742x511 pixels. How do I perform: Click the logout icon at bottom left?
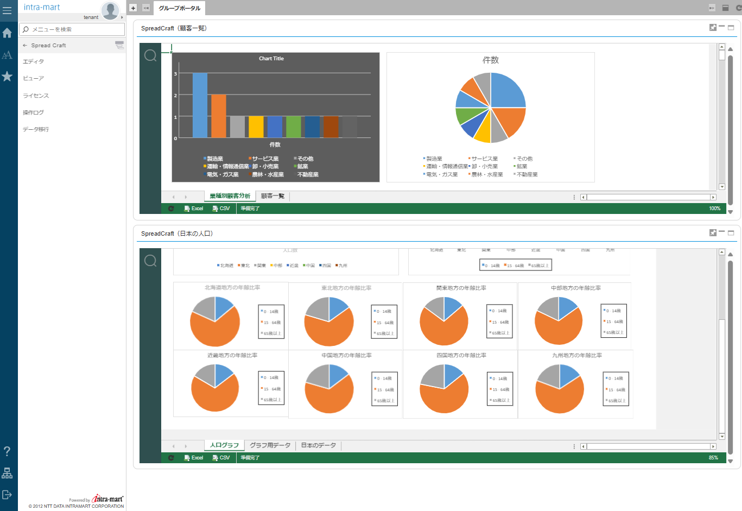[7, 495]
